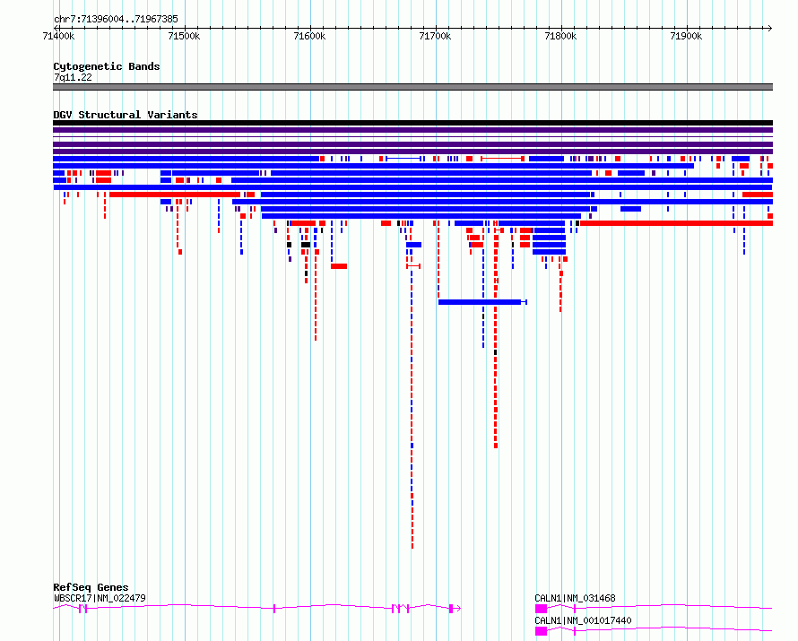Click the first magenta exon block of CALN1 NM_001017440
Screen dimensions: 798x641
[x=541, y=631]
